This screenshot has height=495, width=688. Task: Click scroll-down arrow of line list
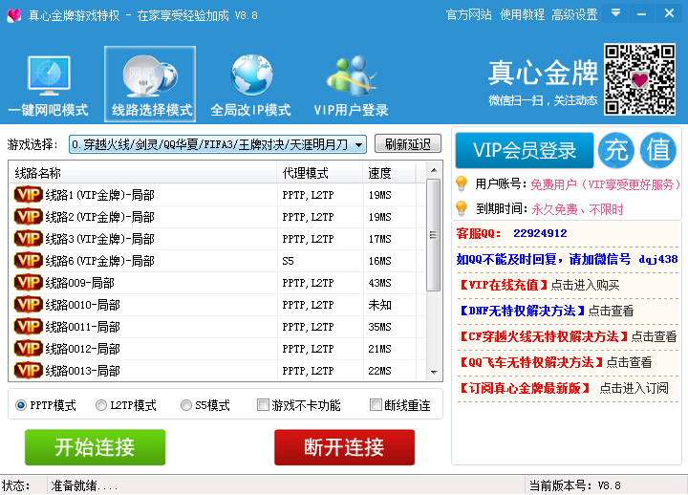pyautogui.click(x=434, y=372)
